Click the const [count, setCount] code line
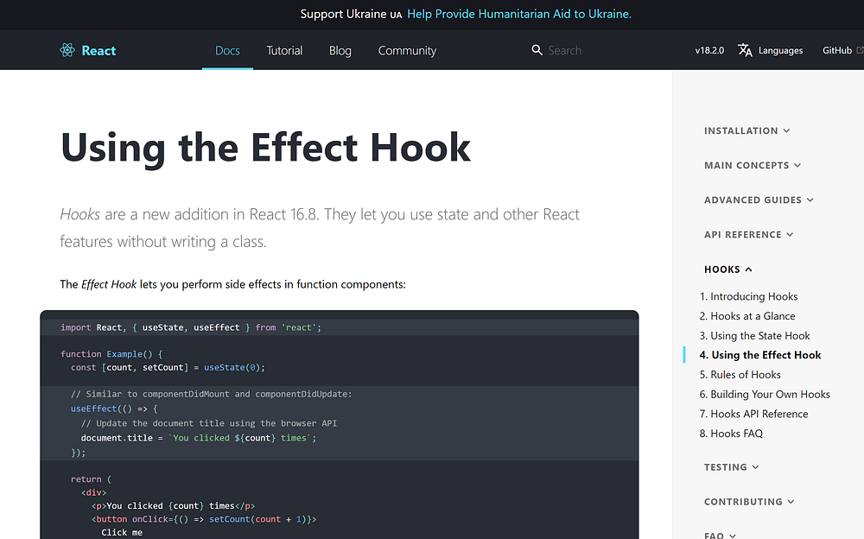864x539 pixels. click(x=168, y=368)
